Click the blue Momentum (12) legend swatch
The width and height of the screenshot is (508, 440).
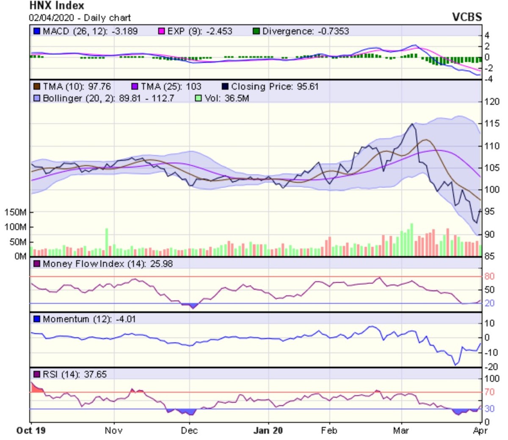click(x=37, y=319)
